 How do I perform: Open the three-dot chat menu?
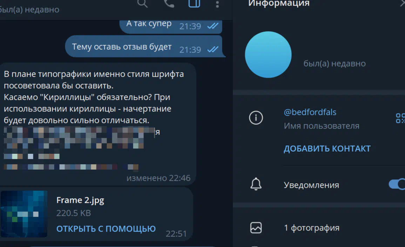217,4
